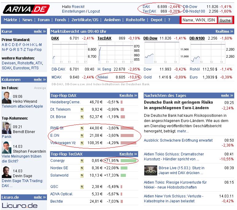Image resolution: width=237 pixels, height=210 pixels.
Task: Click the N icon beside E.ON
Action: [82, 136]
